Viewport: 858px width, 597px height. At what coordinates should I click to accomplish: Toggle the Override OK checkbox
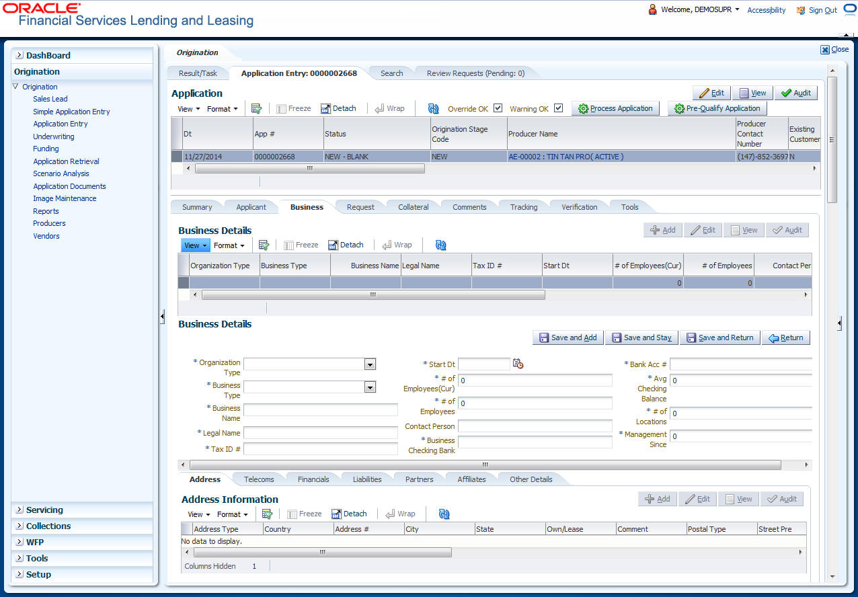(x=498, y=108)
